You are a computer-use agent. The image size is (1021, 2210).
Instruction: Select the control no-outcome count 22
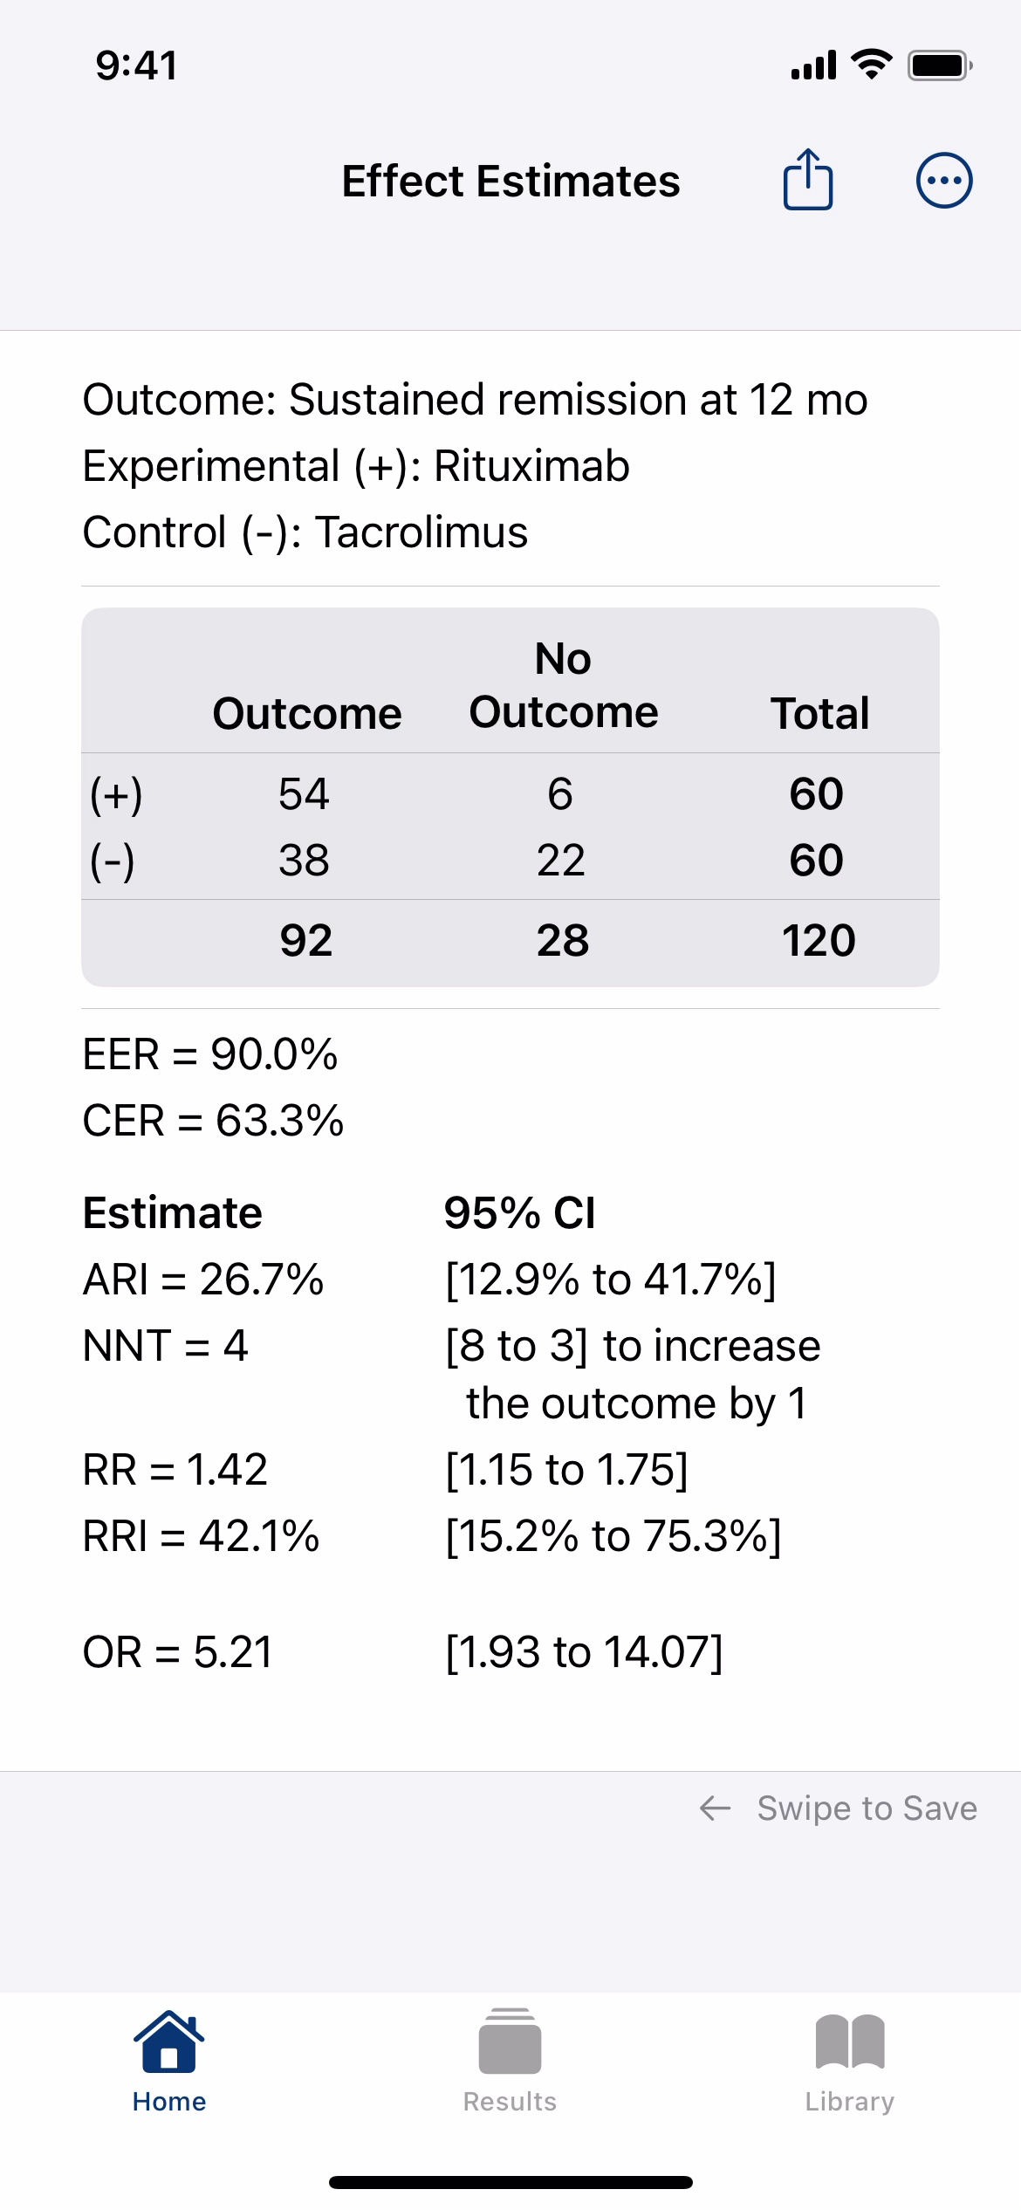560,861
